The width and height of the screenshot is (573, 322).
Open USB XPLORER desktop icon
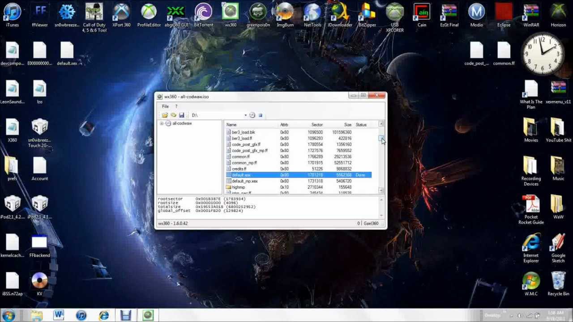point(394,18)
